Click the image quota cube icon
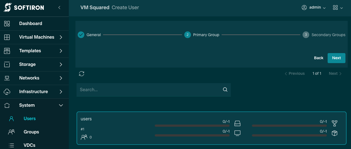Image resolution: width=351 pixels, height=149 pixels. (x=334, y=133)
